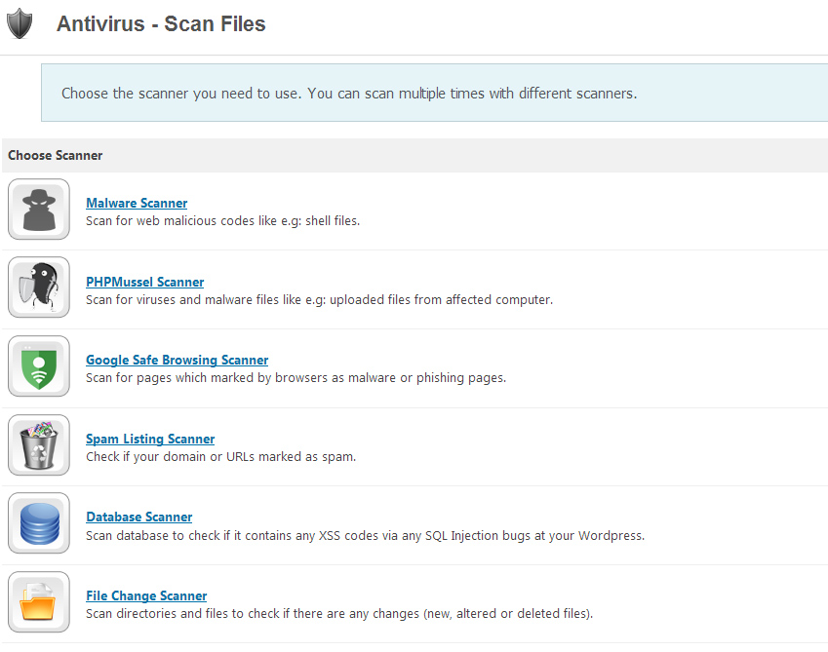
Task: Click the Spam Listing recycle bin icon
Action: tap(39, 445)
